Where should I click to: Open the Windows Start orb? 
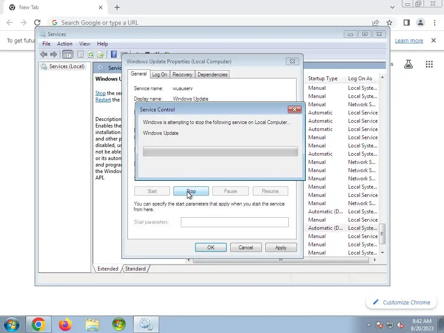point(11,324)
